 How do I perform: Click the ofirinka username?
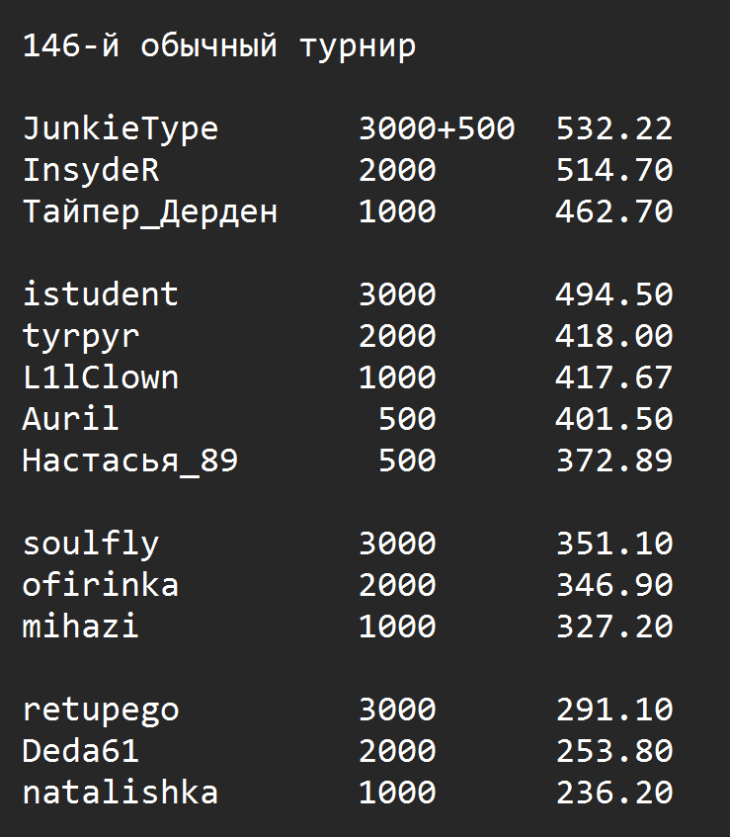point(100,585)
